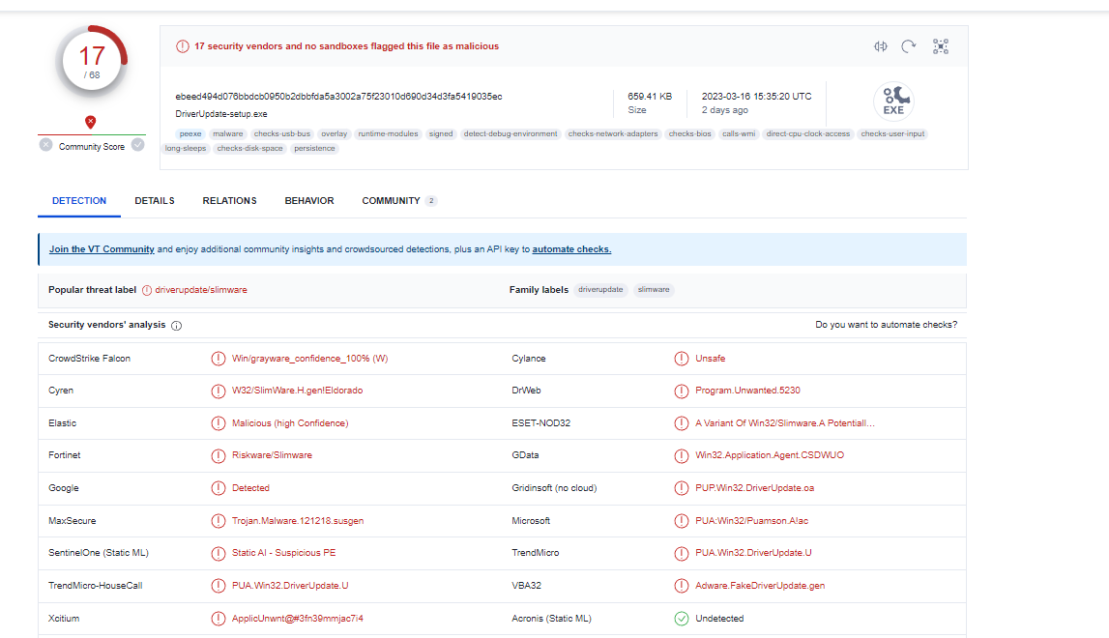Image resolution: width=1109 pixels, height=638 pixels.
Task: Click the red community score marker pin
Action: pos(91,123)
